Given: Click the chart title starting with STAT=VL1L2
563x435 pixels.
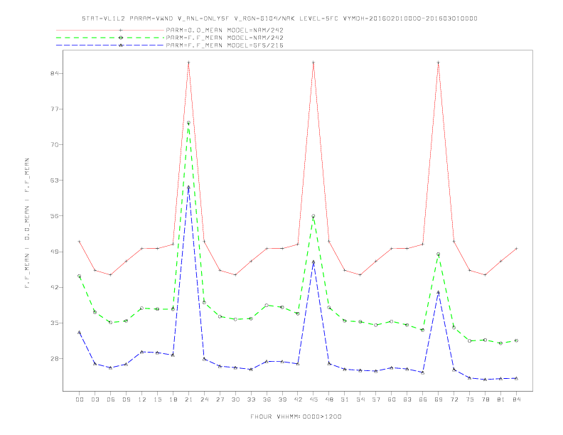Looking at the screenshot, I should click(279, 18).
